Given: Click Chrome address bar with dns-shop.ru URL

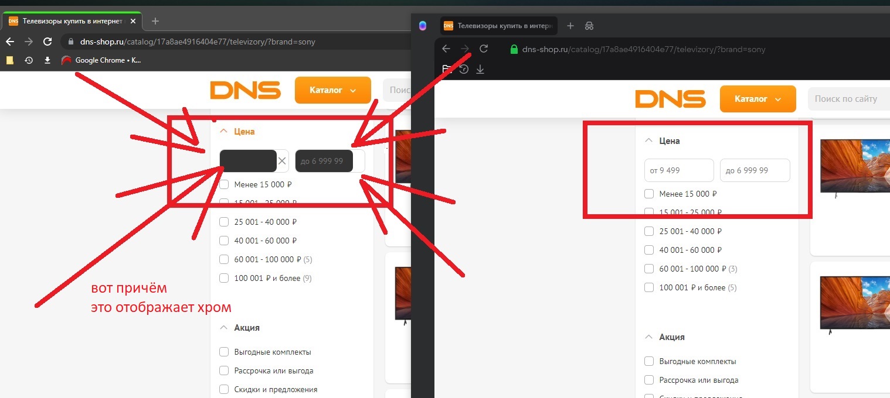Looking at the screenshot, I should [198, 42].
